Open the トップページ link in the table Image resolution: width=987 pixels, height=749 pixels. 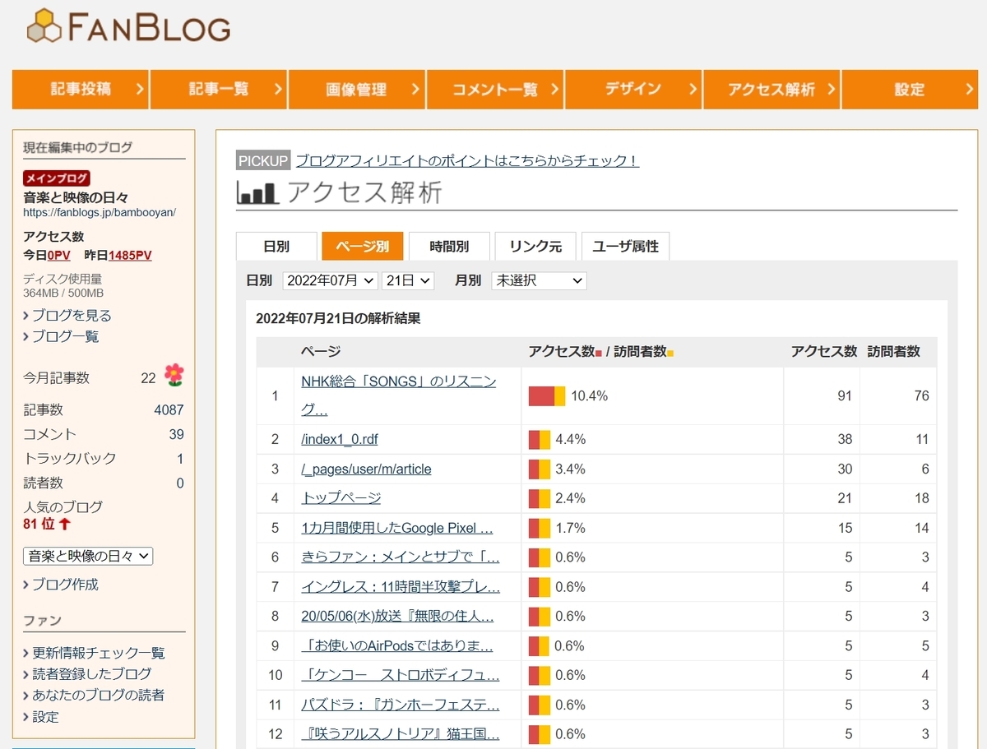pos(341,498)
